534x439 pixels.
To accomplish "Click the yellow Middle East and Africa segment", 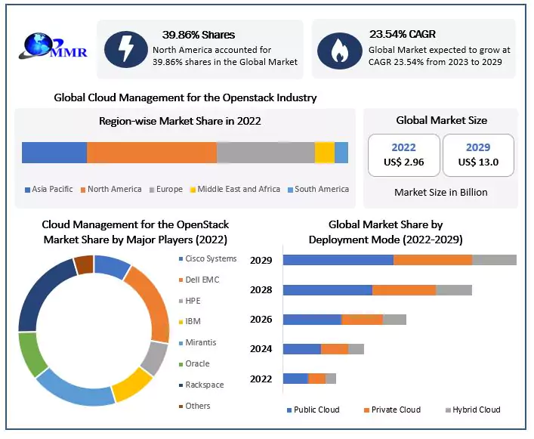I will (324, 152).
